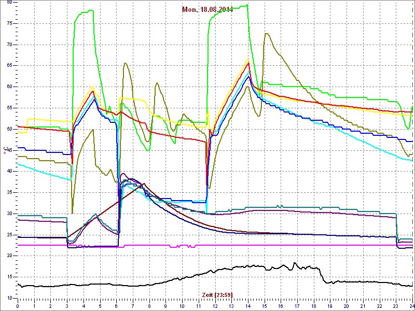This screenshot has width=415, height=311.
Task: Click hour 8 on the time axis
Action: (149, 306)
